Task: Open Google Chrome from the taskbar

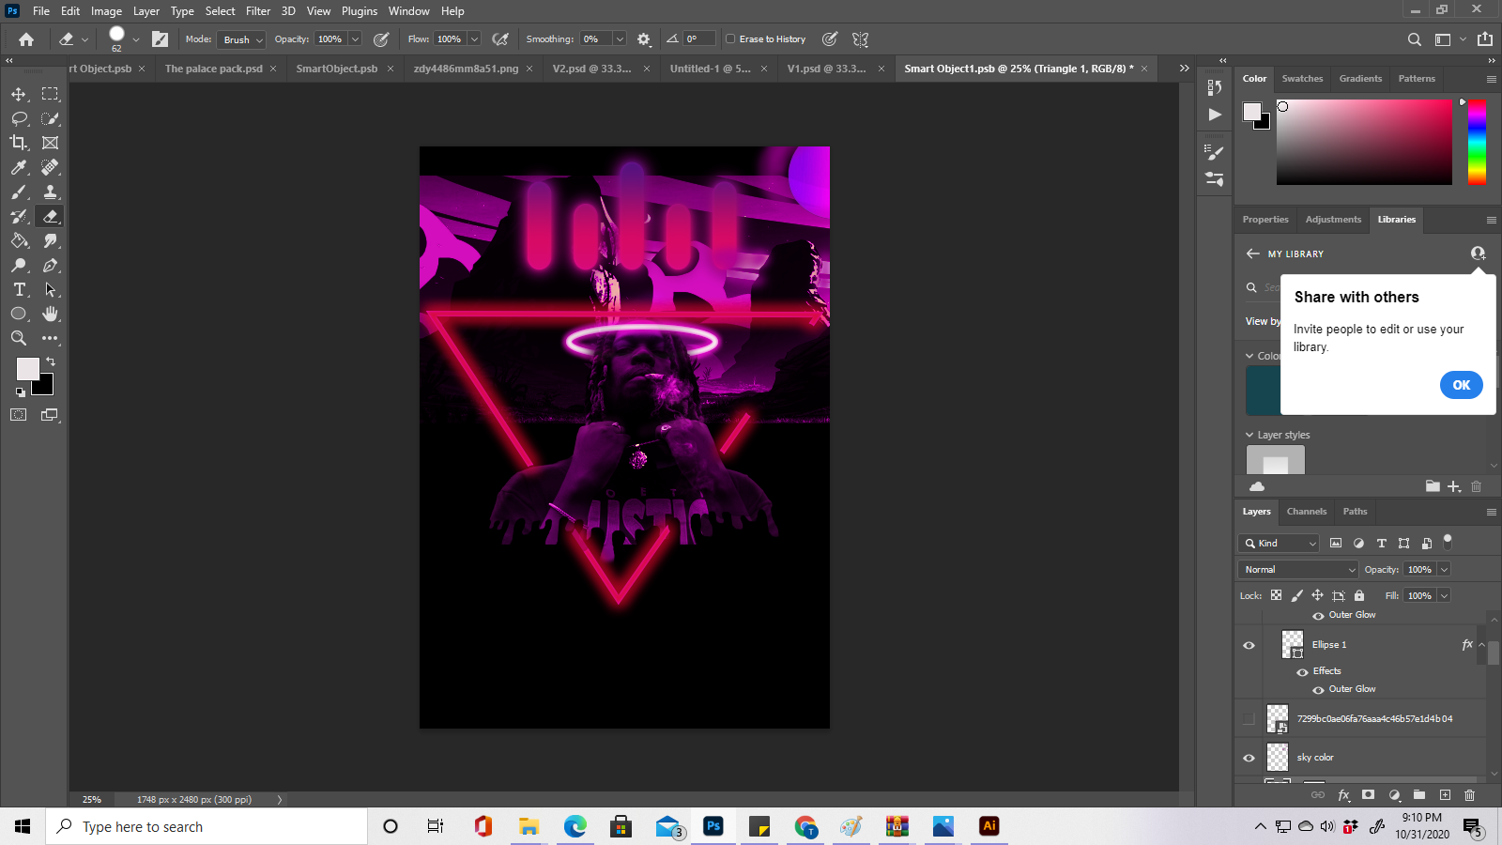Action: click(x=805, y=826)
